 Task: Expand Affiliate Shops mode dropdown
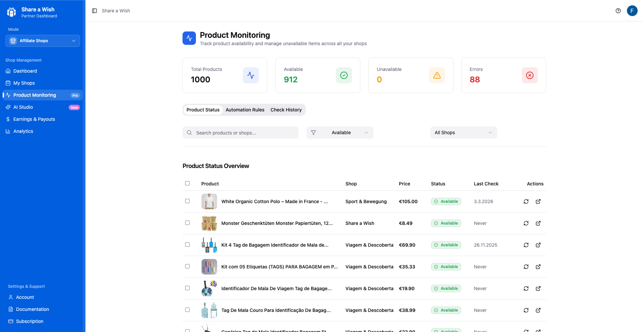[43, 41]
